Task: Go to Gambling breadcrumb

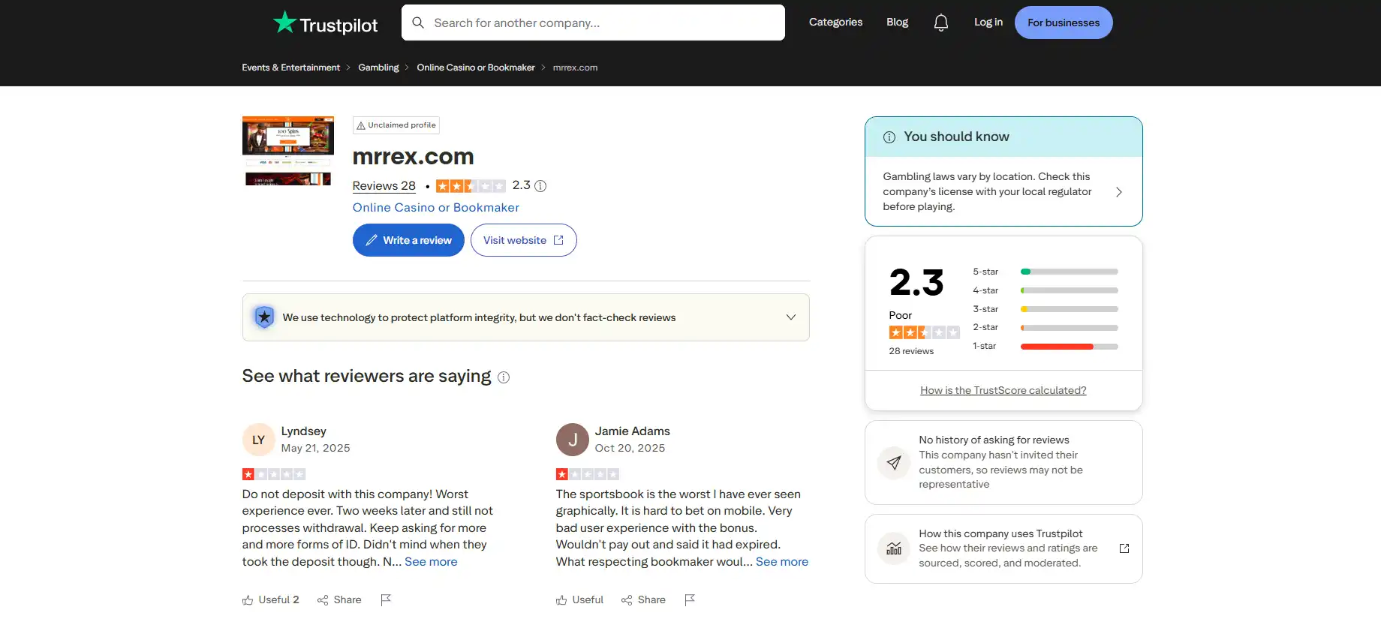Action: 378,68
